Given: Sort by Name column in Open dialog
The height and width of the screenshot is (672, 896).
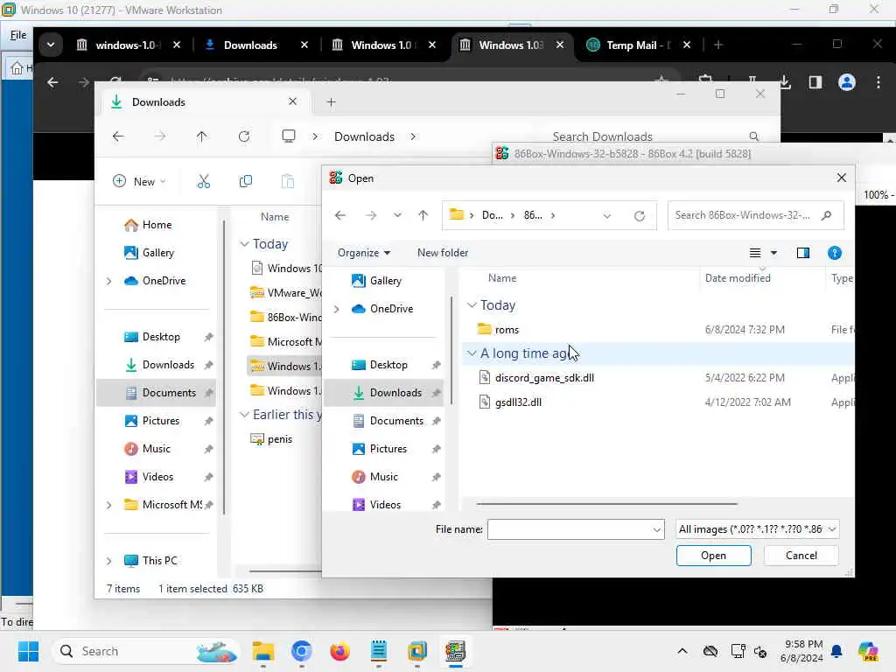Looking at the screenshot, I should coord(501,278).
